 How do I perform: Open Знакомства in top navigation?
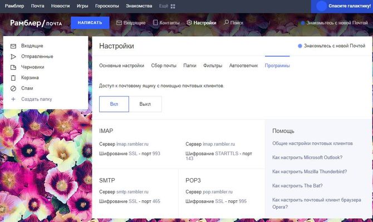coord(139,6)
